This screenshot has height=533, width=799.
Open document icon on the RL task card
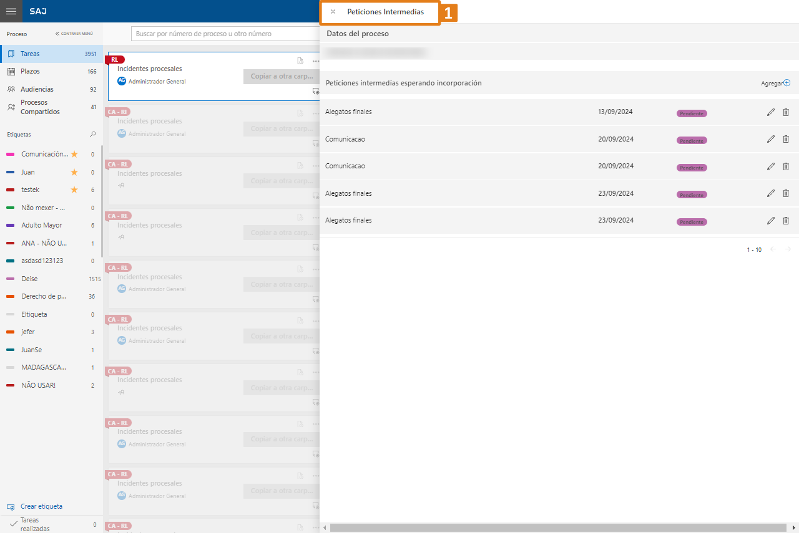point(300,61)
